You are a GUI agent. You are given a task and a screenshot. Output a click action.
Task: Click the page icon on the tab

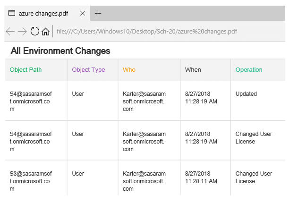coord(12,13)
